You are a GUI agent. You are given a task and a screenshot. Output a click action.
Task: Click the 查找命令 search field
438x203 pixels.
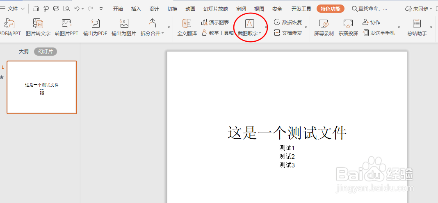pyautogui.click(x=370, y=9)
